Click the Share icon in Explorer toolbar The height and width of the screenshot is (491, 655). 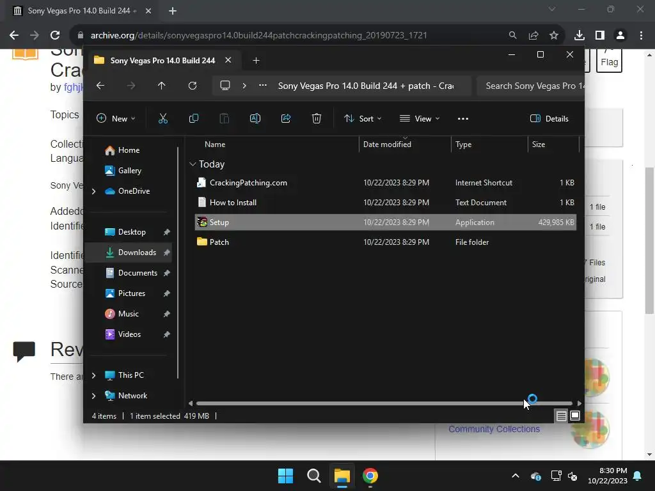point(286,118)
